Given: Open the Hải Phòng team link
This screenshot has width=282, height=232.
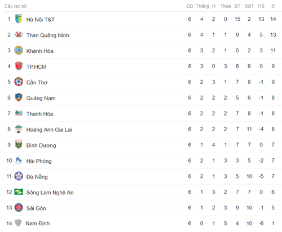Looking at the screenshot, I should tap(39, 161).
